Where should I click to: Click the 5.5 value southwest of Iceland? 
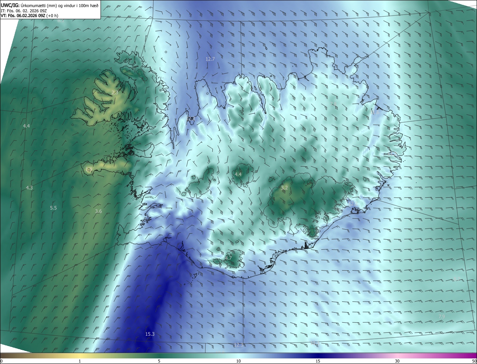click(53, 208)
